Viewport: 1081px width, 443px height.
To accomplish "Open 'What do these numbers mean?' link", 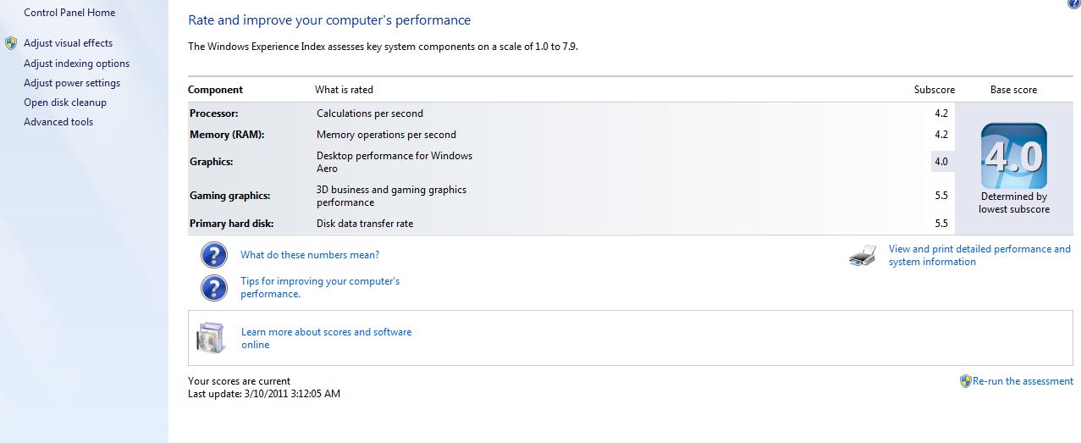I will point(310,255).
